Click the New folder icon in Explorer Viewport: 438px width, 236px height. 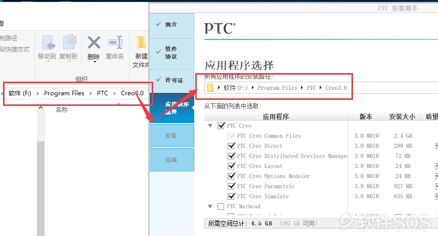pos(141,43)
